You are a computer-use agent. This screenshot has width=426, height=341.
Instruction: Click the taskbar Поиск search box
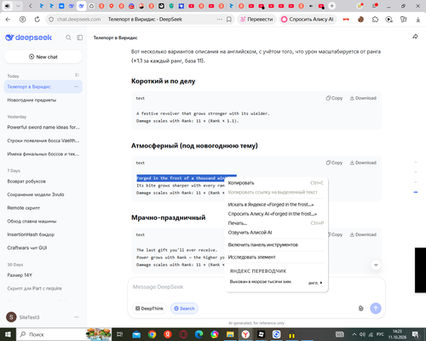[51, 334]
